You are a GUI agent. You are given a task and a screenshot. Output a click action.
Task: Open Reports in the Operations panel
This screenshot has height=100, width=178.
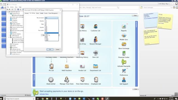pos(124,26)
